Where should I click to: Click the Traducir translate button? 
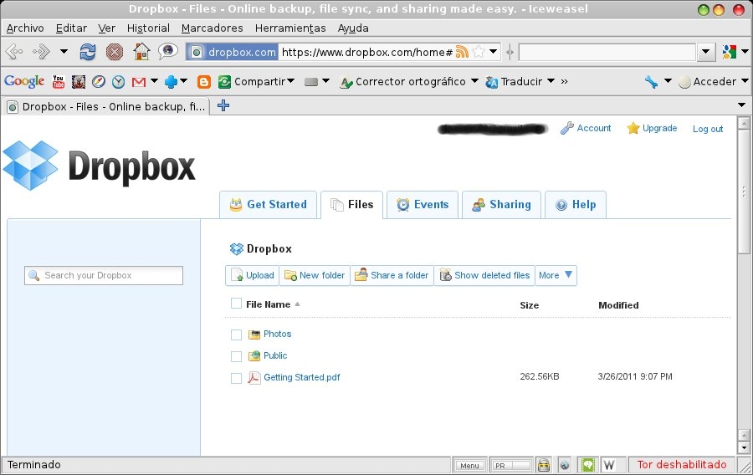514,82
